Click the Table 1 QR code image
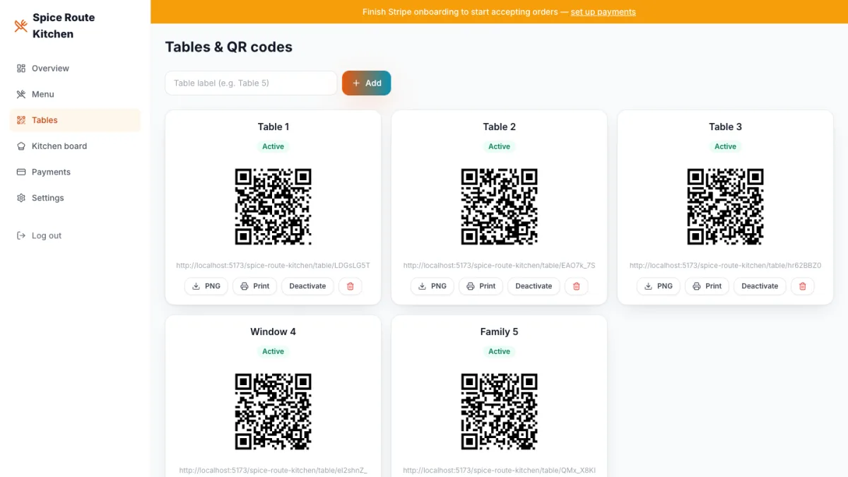848x477 pixels. click(x=273, y=206)
